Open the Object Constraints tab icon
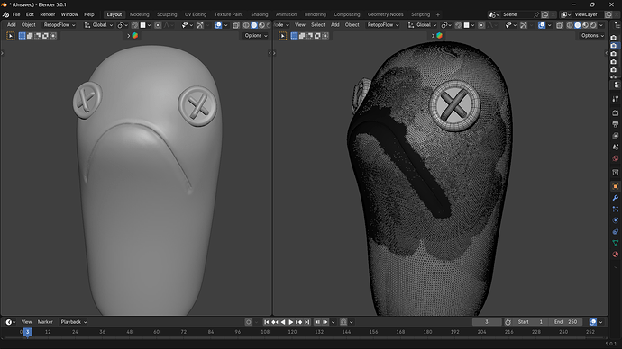The image size is (622, 349). [x=616, y=231]
